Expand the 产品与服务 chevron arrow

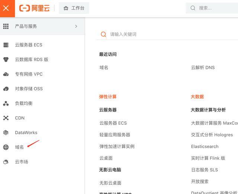76,26
